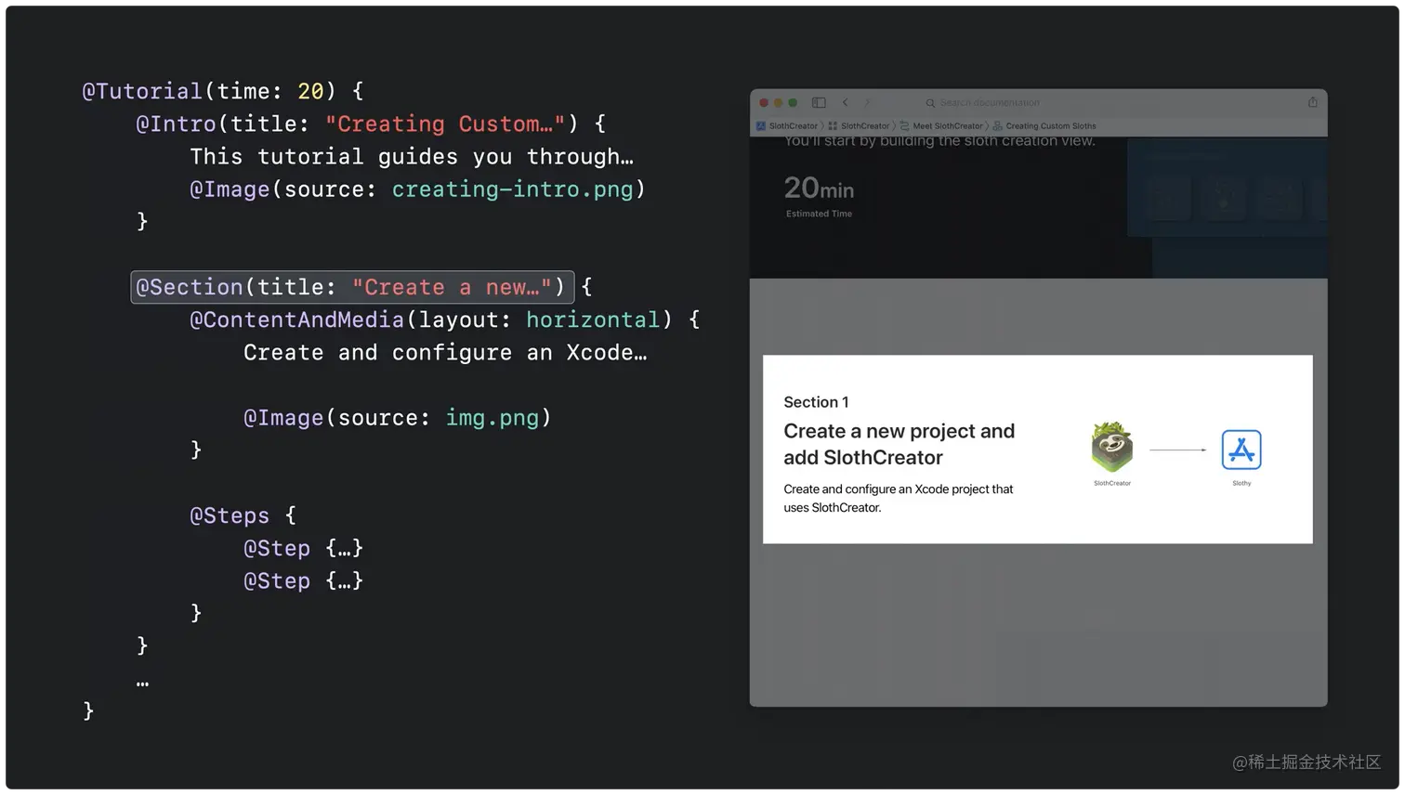This screenshot has height=795, width=1405.
Task: Open the Creating Custom Sloths breadcrumb
Action: [x=1044, y=125]
